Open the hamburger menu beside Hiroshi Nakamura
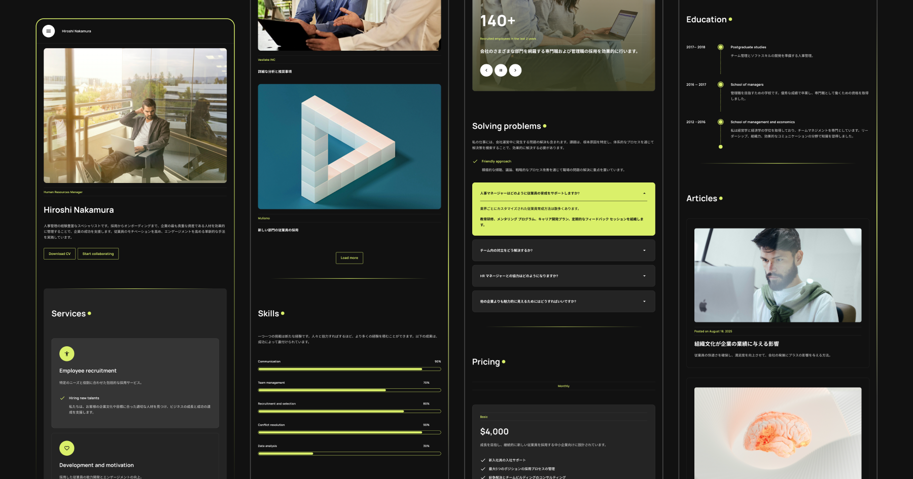The image size is (913, 479). click(x=49, y=31)
